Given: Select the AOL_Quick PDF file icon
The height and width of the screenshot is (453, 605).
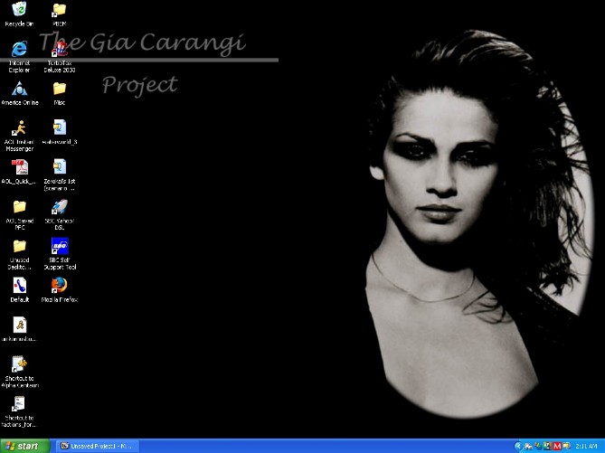Looking at the screenshot, I should [x=19, y=167].
